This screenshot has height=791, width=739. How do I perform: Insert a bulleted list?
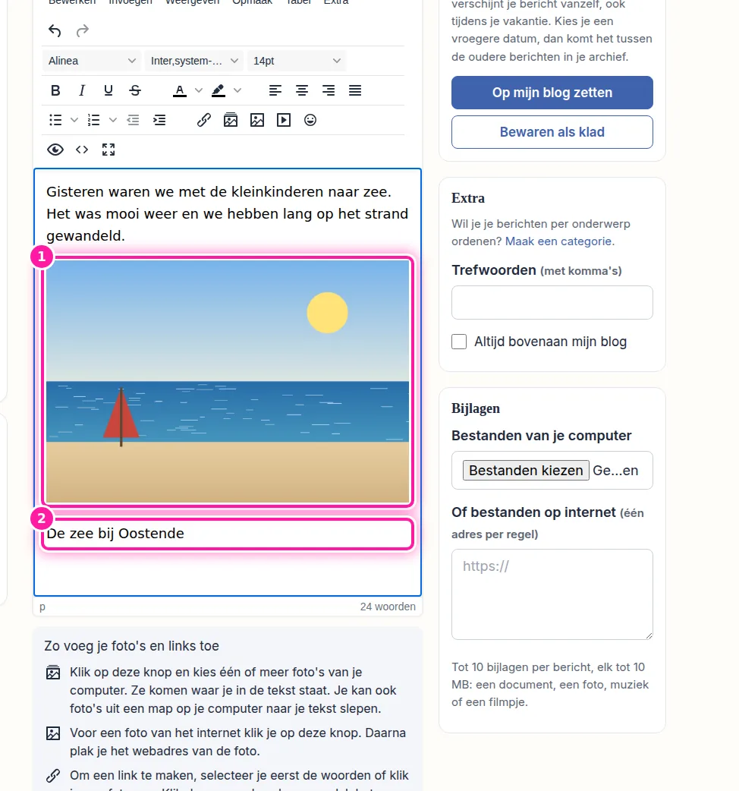click(x=55, y=120)
